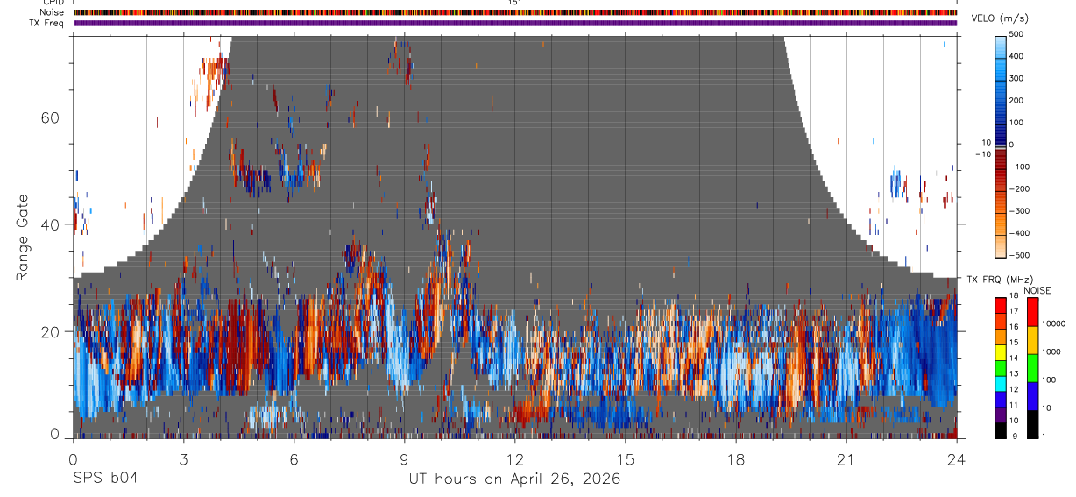
Task: Click the 60 tick on Range Gate axis
Action: click(x=51, y=117)
